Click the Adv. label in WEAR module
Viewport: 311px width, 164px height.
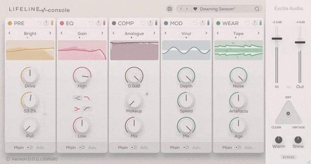(249, 147)
